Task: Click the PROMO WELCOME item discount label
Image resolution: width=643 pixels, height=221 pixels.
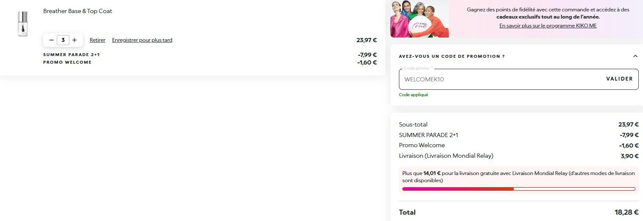Action: (67, 62)
